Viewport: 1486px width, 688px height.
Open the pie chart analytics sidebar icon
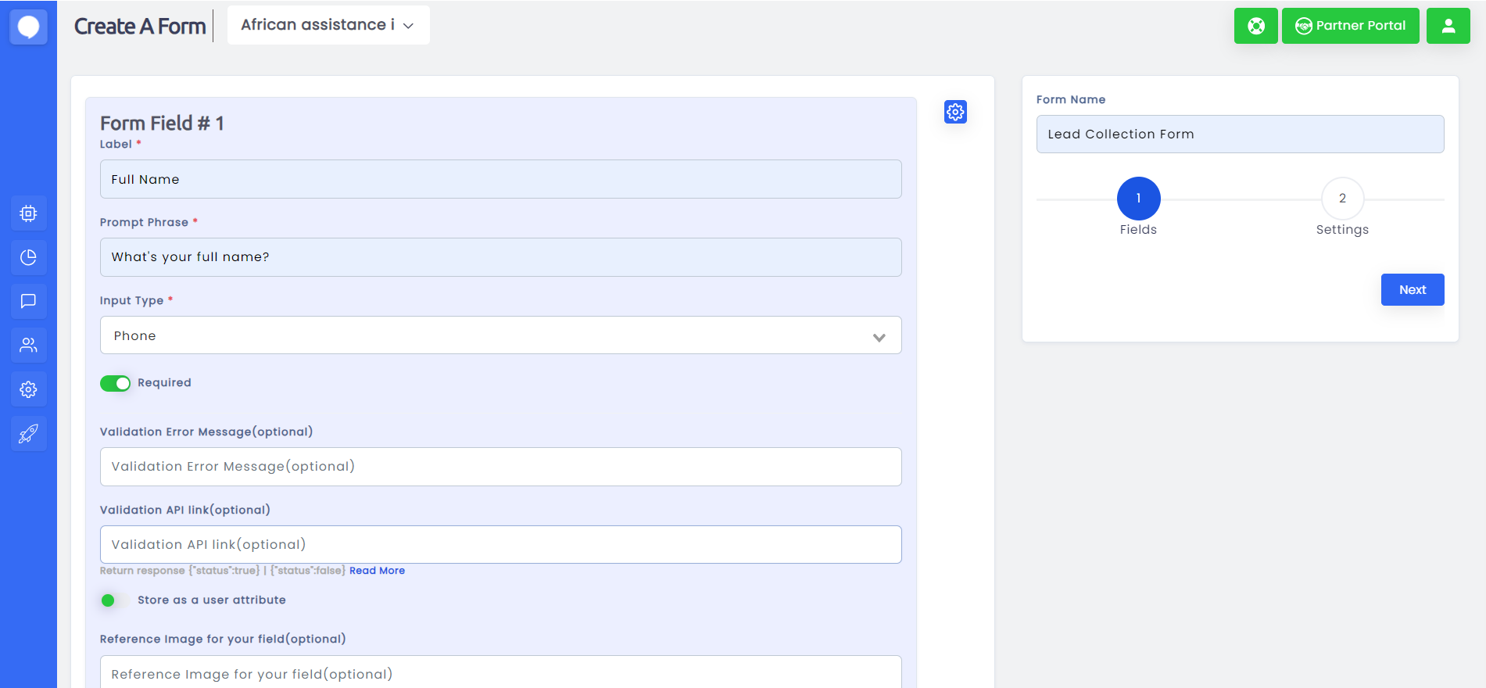point(28,257)
